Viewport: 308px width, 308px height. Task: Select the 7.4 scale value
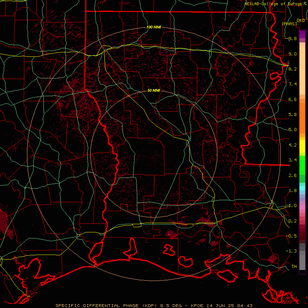click(x=293, y=84)
